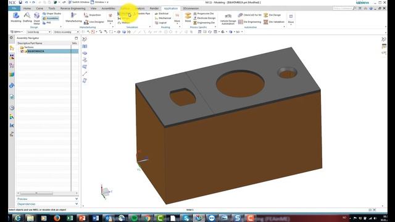Image resolution: width=395 pixels, height=222 pixels.
Task: Open the PMI application
Action: pos(47,23)
